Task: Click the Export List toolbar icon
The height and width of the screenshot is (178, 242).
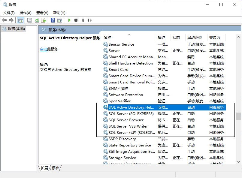Action: coord(44,20)
